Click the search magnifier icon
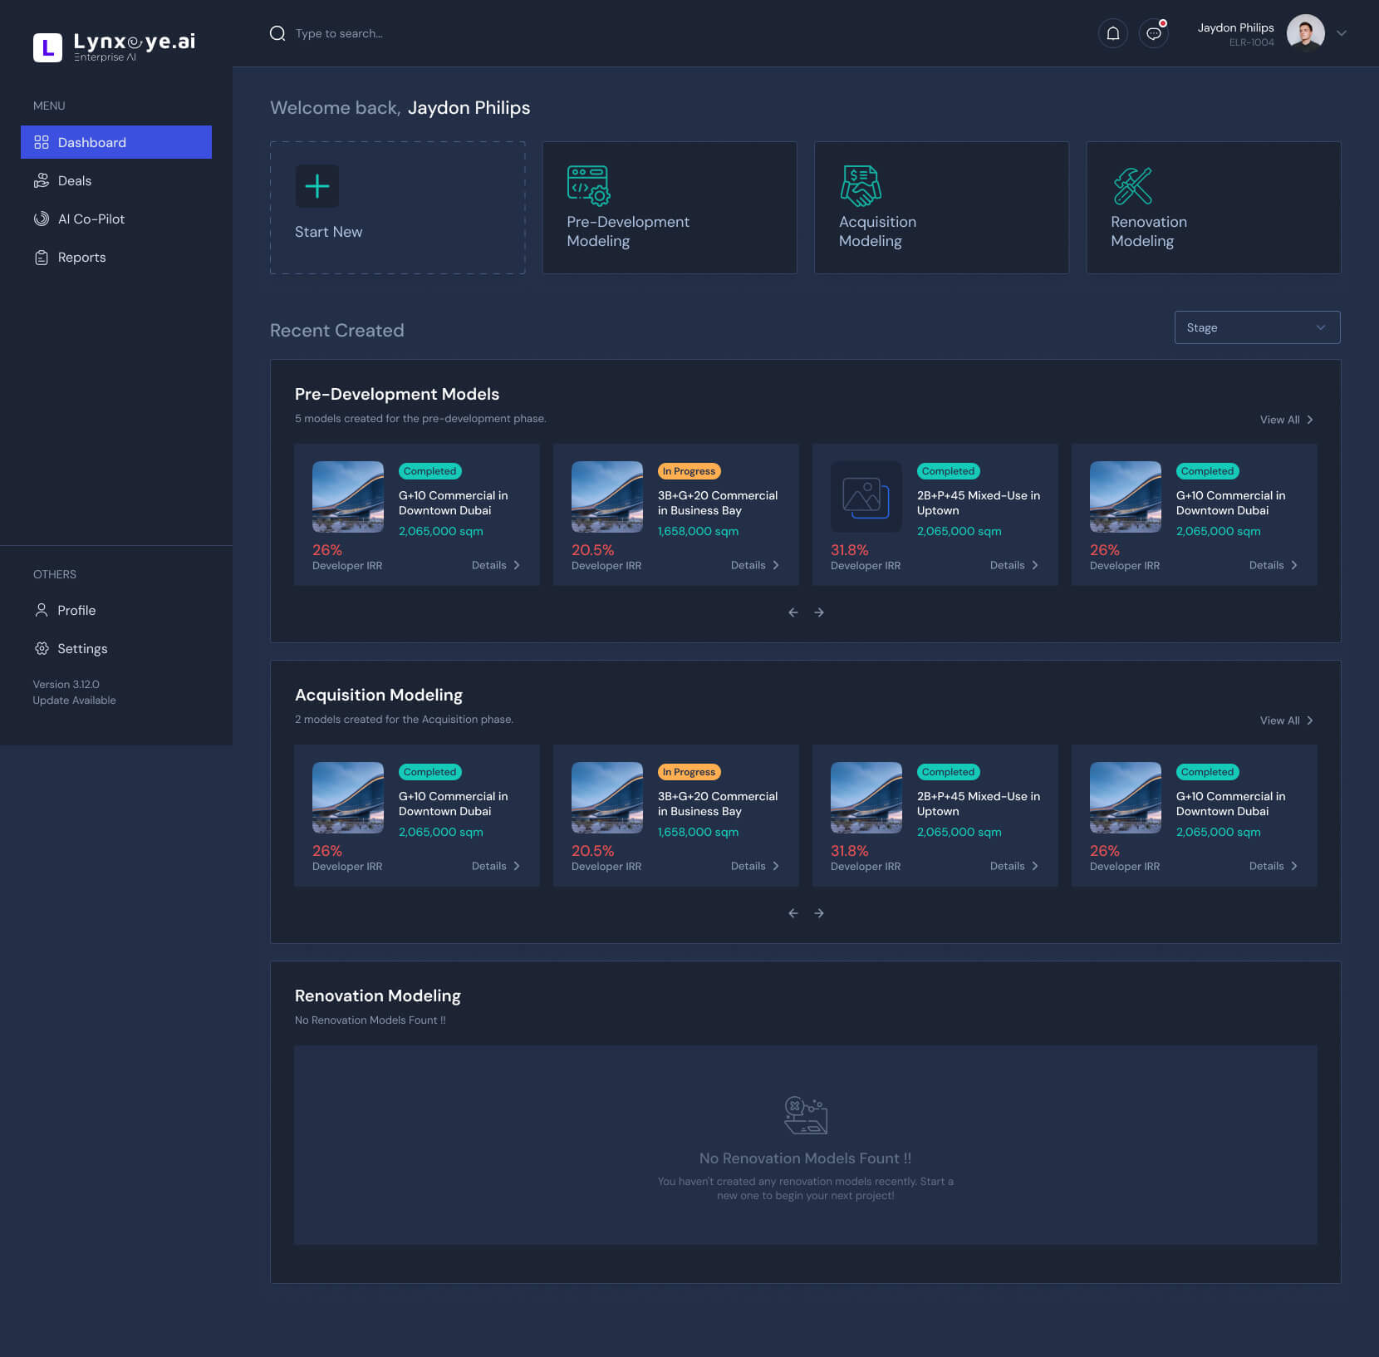The width and height of the screenshot is (1379, 1357). pyautogui.click(x=277, y=33)
